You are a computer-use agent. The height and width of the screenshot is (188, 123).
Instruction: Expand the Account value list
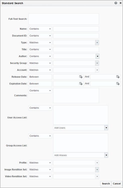97,70
